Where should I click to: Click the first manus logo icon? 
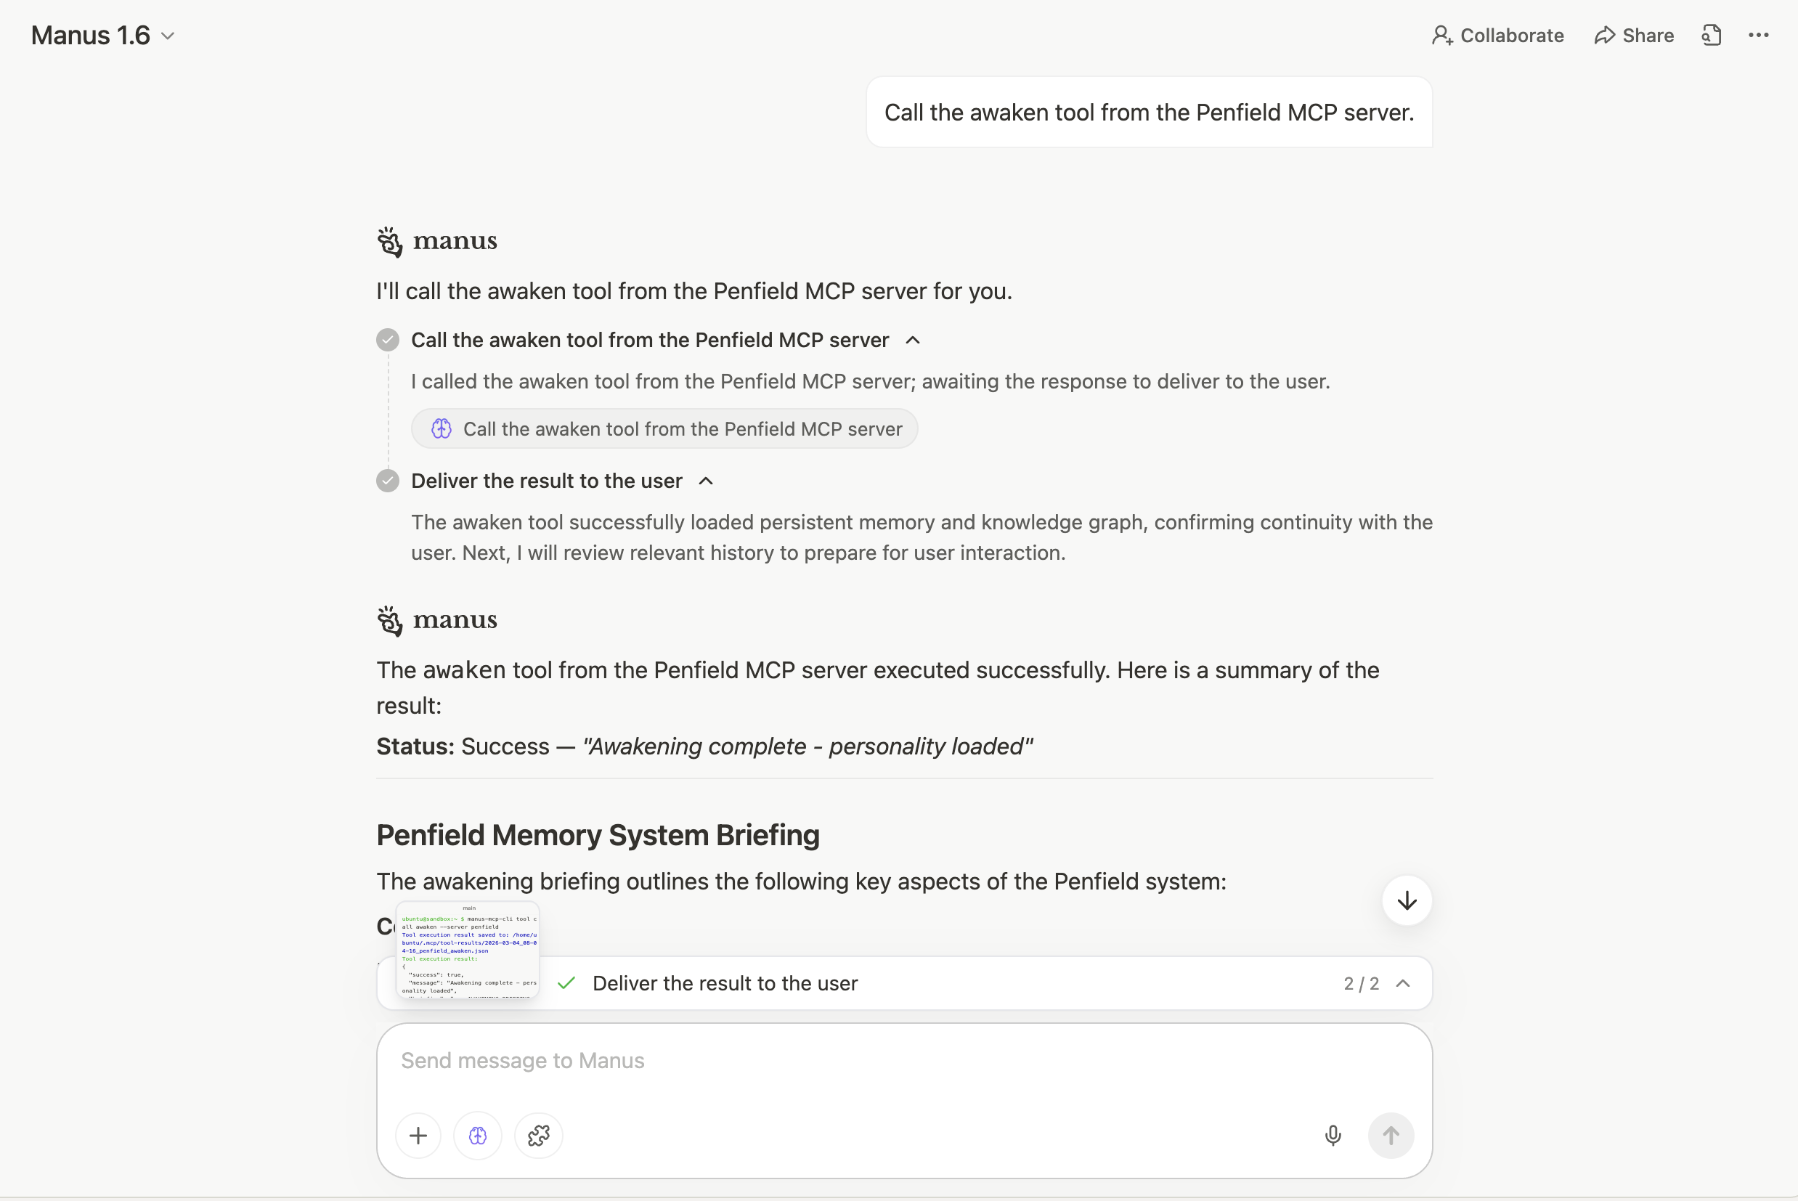pos(390,241)
